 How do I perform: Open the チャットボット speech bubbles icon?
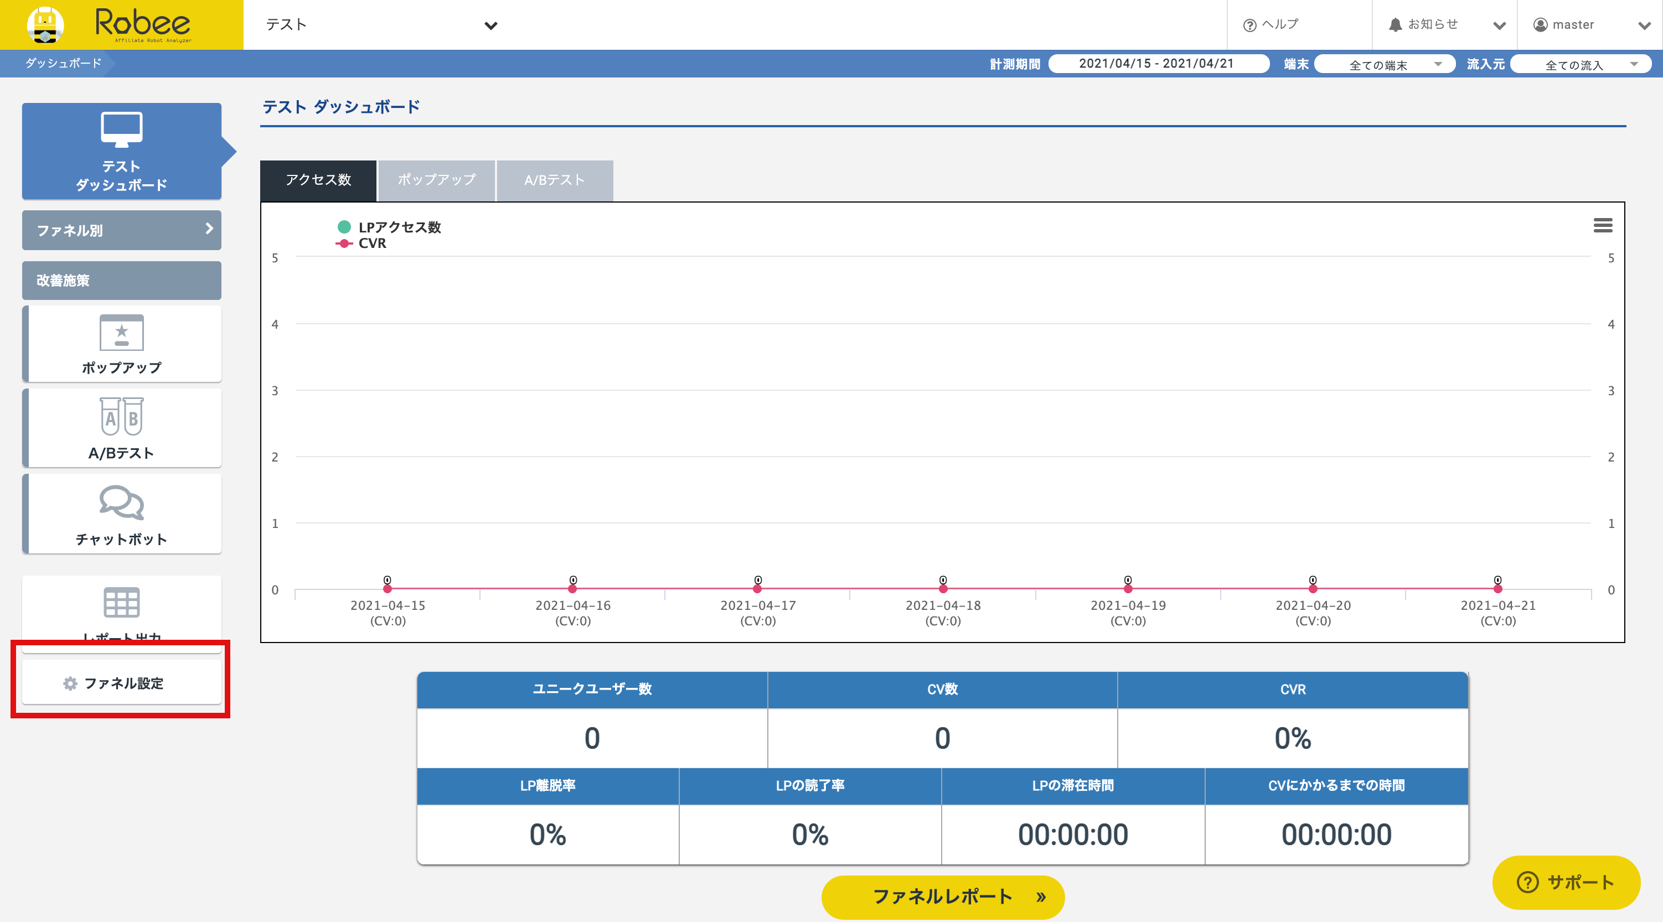coord(121,503)
